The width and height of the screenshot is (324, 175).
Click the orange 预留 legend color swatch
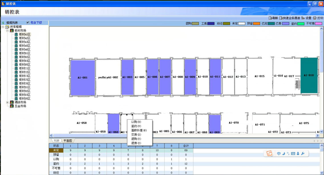256,24
